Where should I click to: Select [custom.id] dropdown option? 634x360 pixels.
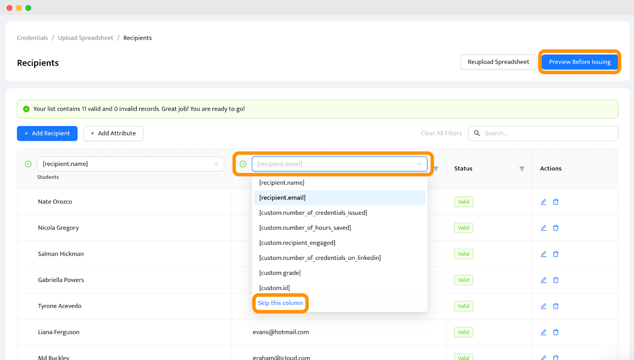pos(274,288)
